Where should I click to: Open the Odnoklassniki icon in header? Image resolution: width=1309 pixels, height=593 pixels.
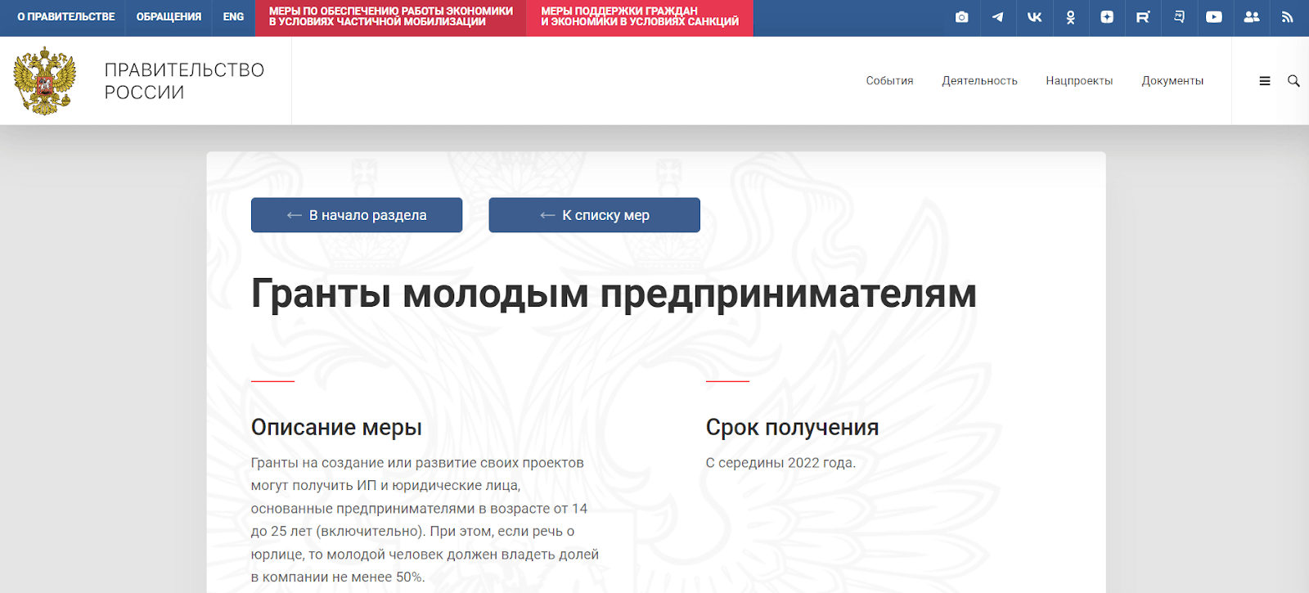pos(1070,17)
